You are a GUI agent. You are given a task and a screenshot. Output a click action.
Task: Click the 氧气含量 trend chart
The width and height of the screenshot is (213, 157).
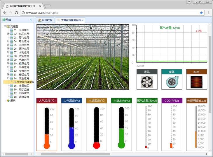click(172, 44)
